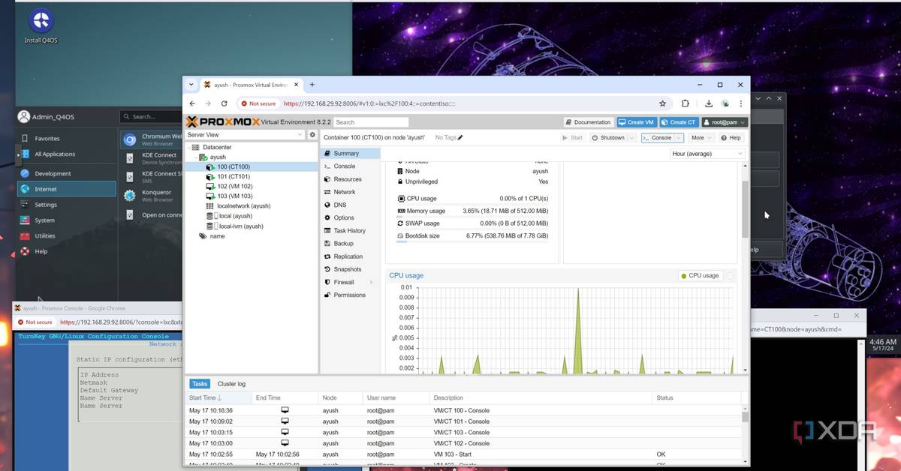
Task: Open the Chrome extensions puzzle icon
Action: (686, 103)
